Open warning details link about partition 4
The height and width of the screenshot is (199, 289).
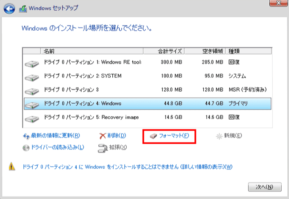pos(127,167)
